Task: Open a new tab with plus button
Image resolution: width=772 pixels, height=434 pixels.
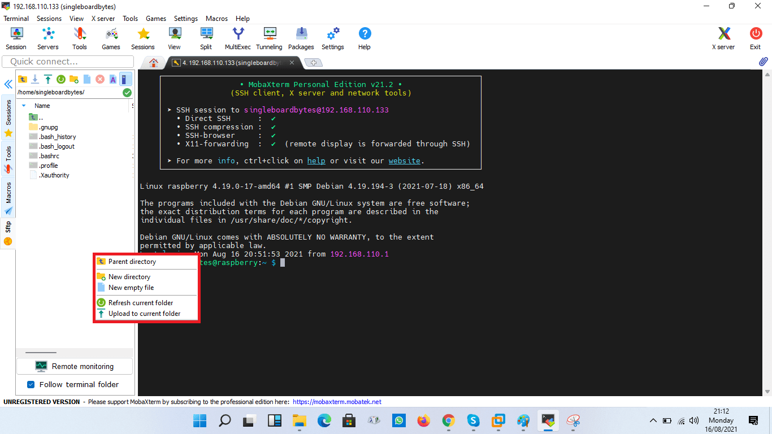Action: point(314,63)
